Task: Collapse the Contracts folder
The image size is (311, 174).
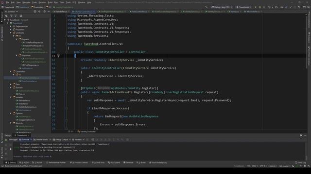Action: 11,33
